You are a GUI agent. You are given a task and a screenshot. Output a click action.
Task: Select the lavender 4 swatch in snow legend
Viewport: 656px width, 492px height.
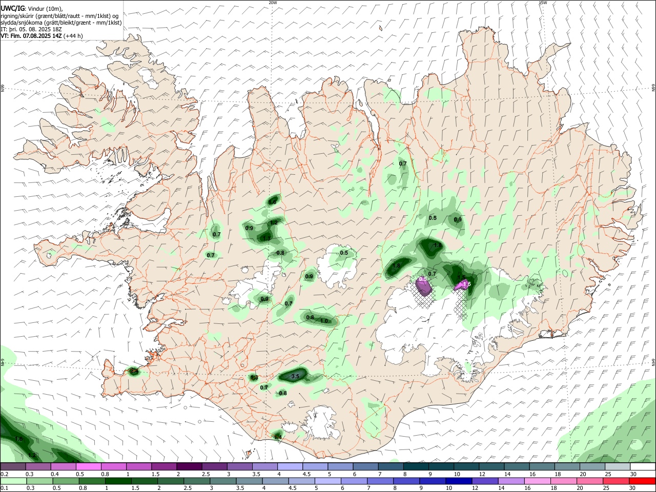pos(290,467)
